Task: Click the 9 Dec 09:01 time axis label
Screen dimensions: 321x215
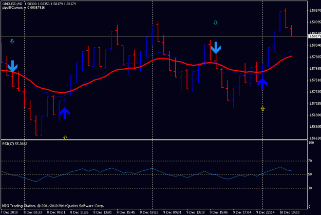Action: click(172, 212)
